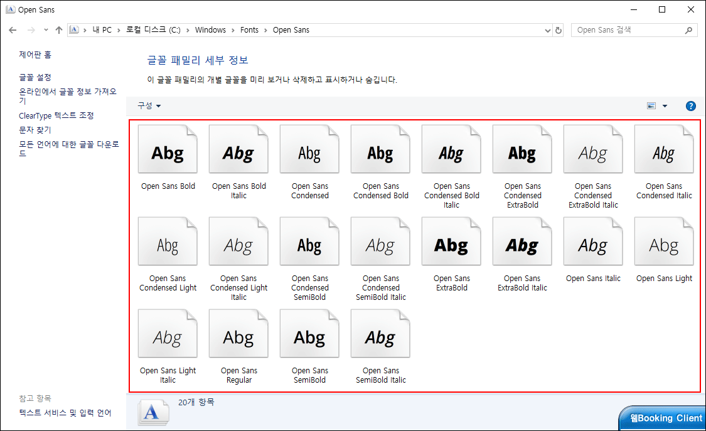Select Open Sans ExtraBold Italic font icon
The width and height of the screenshot is (706, 431).
pos(522,242)
